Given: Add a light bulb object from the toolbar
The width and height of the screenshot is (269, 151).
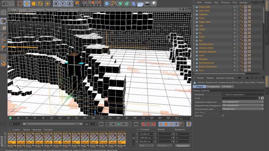Looking at the screenshot, I should pos(154,4).
